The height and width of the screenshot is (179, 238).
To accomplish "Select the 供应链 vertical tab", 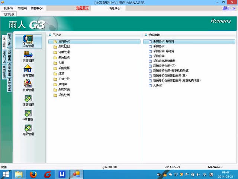I will [4, 42].
